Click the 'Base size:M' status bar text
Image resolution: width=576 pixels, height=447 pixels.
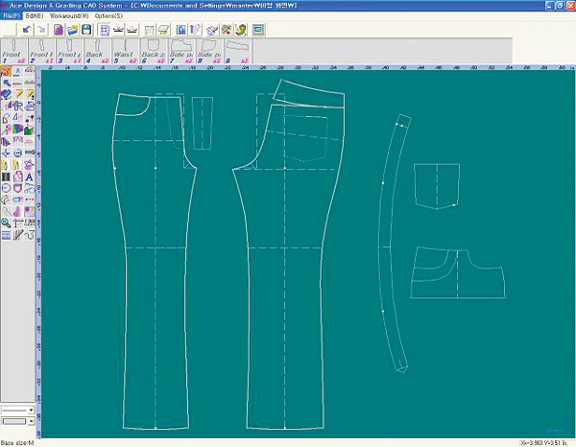tap(17, 443)
